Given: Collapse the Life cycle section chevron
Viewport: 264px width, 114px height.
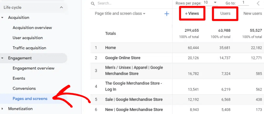Looking at the screenshot, I should point(61,7).
